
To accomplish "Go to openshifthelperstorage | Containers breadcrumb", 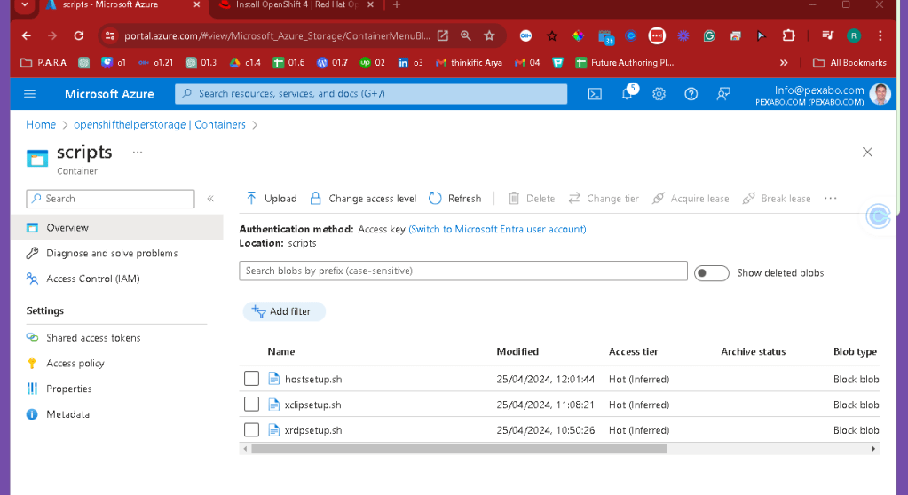I will tap(159, 124).
